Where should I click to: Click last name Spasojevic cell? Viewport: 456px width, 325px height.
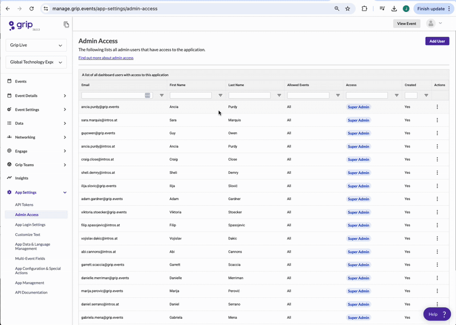point(237,225)
